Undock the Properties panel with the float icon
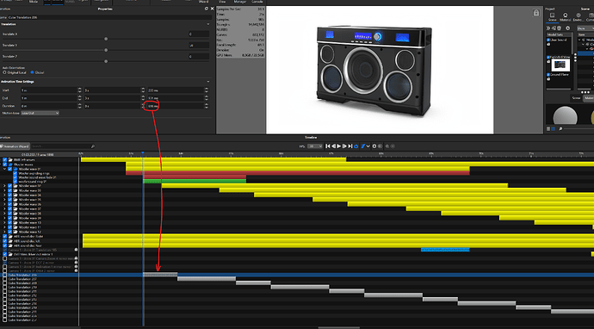Screen dimensions: 594x329 tap(206, 9)
